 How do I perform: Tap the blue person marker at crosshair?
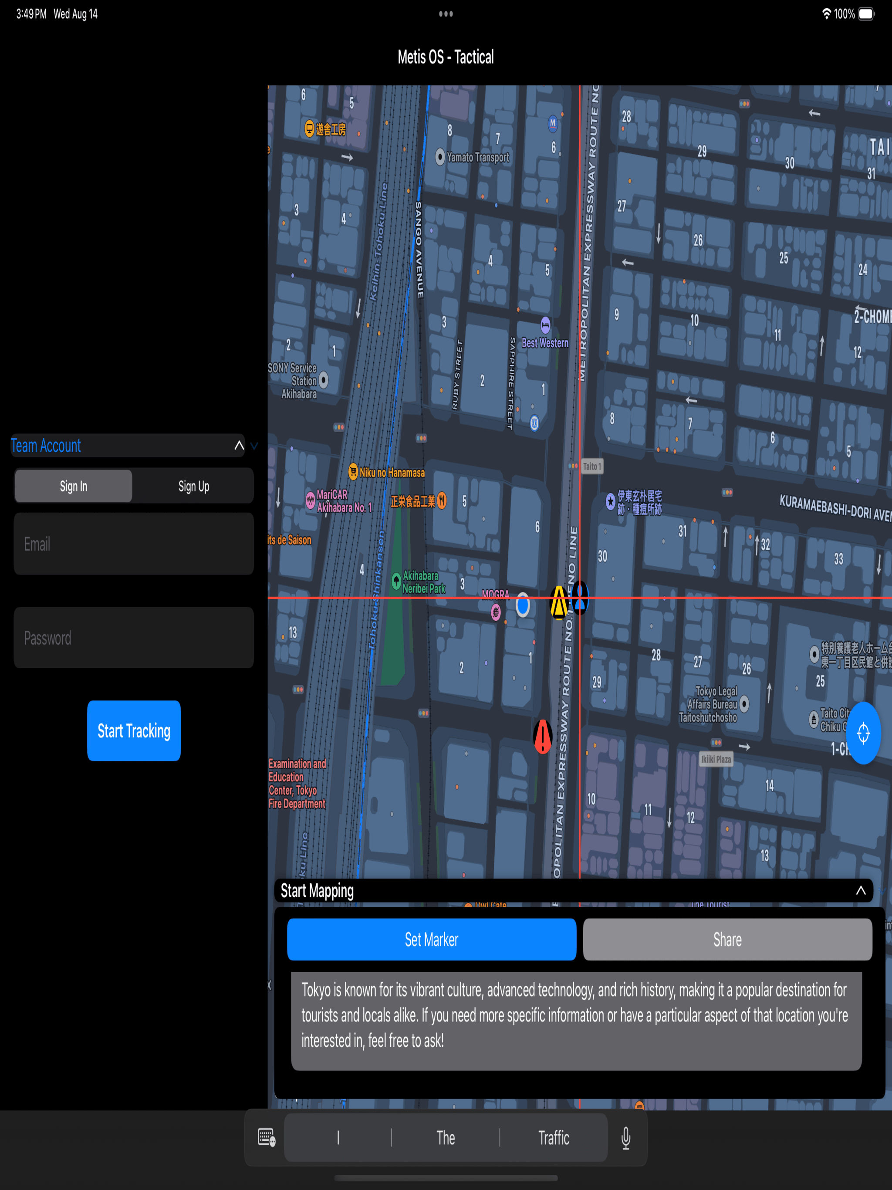point(579,598)
